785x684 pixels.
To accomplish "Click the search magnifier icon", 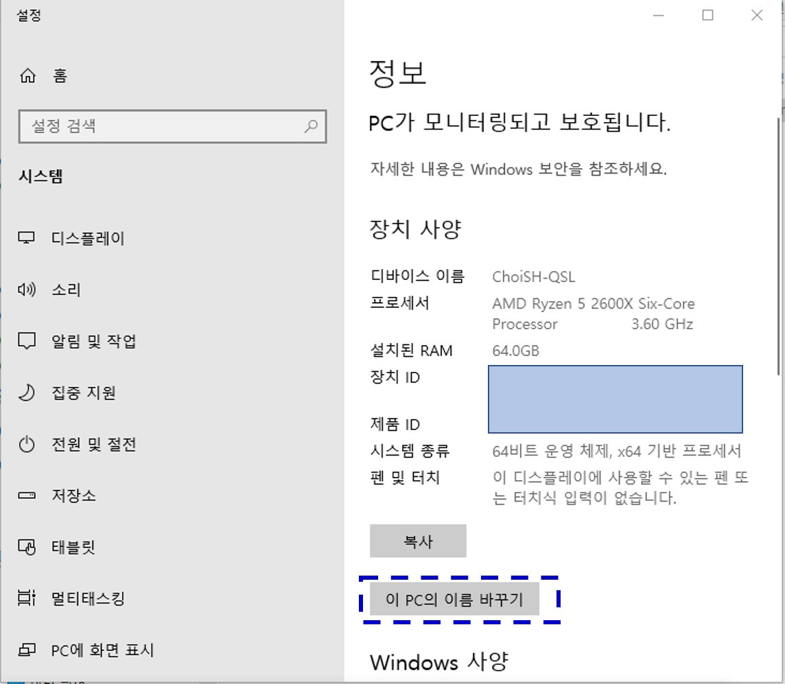I will coord(312,126).
